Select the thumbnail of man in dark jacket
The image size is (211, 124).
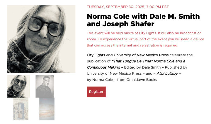45,86
